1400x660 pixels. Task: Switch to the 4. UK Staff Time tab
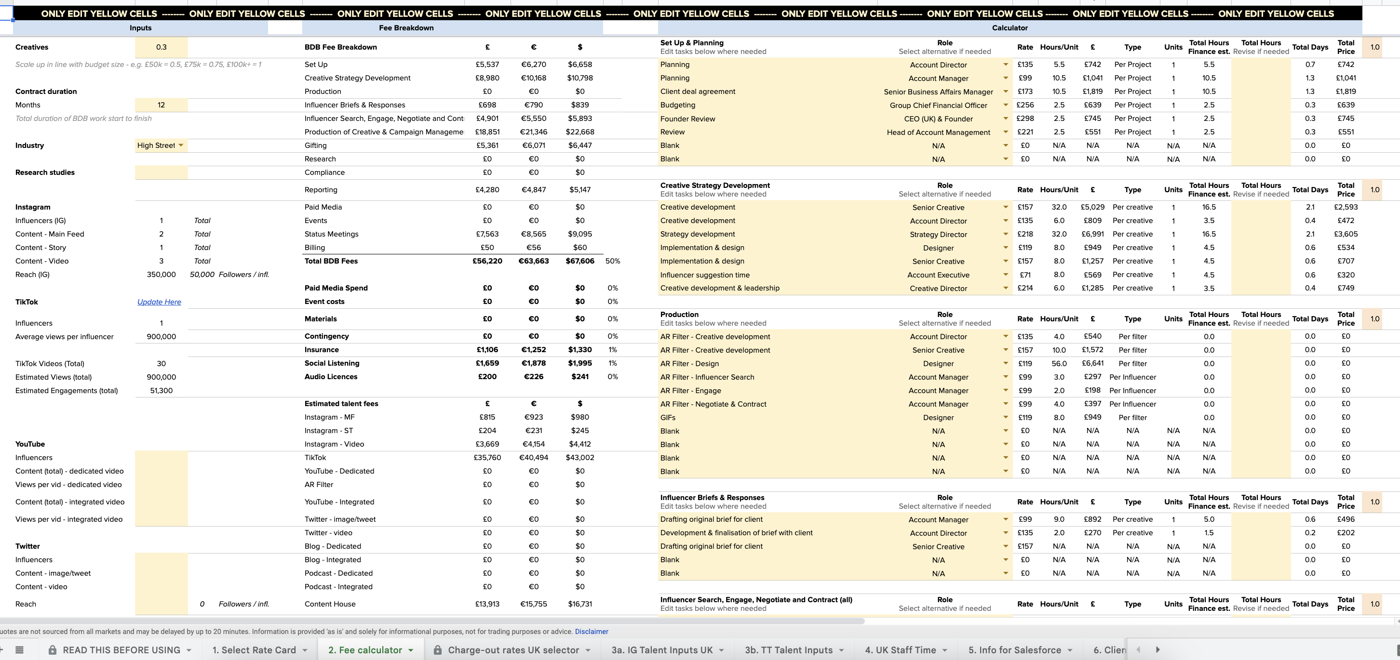tap(900, 650)
